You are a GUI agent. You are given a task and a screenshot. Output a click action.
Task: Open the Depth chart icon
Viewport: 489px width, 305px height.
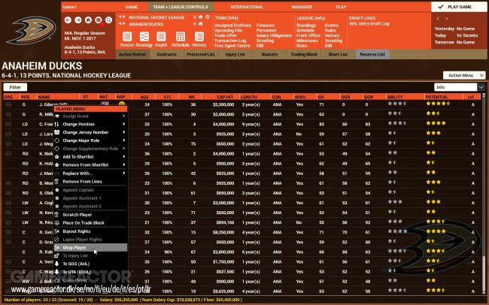click(x=161, y=37)
